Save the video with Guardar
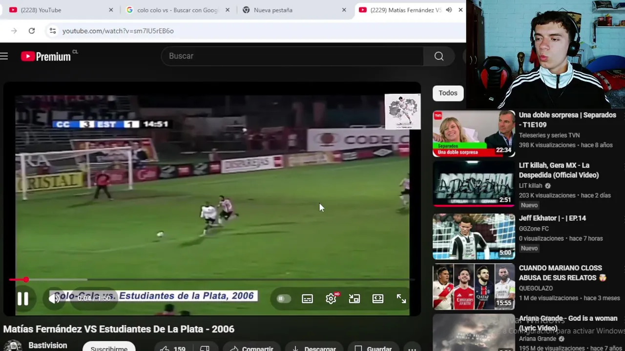The width and height of the screenshot is (625, 351). click(x=374, y=348)
